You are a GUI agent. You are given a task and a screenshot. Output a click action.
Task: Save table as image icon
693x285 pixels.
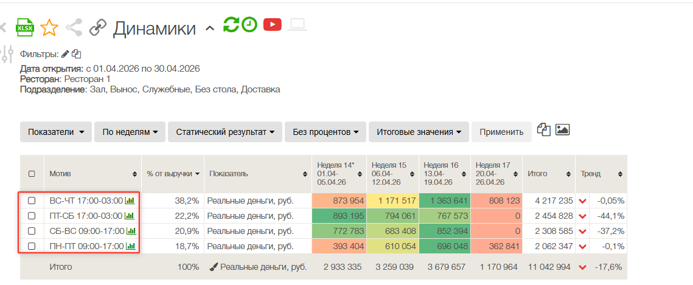point(562,129)
